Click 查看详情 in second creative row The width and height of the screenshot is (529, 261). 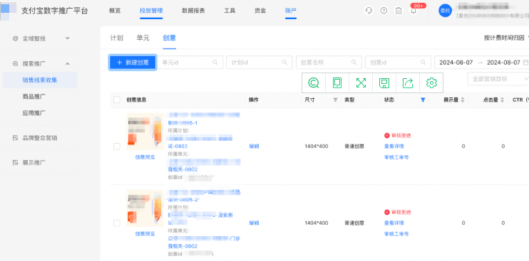[x=394, y=223]
